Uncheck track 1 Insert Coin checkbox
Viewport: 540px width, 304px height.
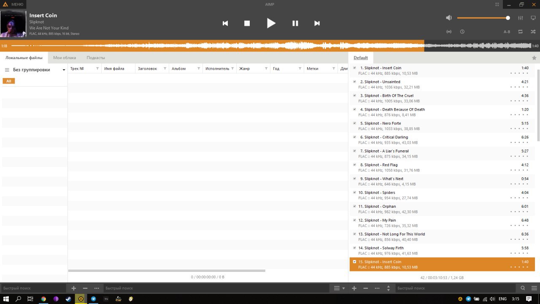point(354,68)
